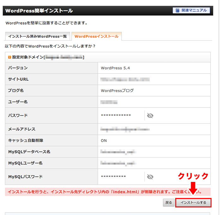Click the ユーザー名 row label
The width and height of the screenshot is (221, 215).
tap(18, 102)
